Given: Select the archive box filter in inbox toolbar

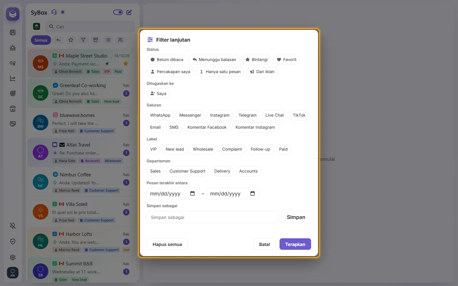Looking at the screenshot, I should coord(95,40).
